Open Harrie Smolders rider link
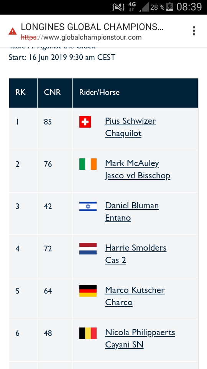Viewport: 207px width, 369px height. 136,248
